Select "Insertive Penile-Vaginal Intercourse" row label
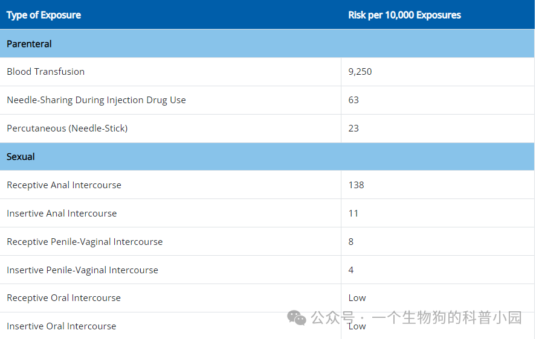Viewport: 539px width, 339px height. (x=83, y=270)
